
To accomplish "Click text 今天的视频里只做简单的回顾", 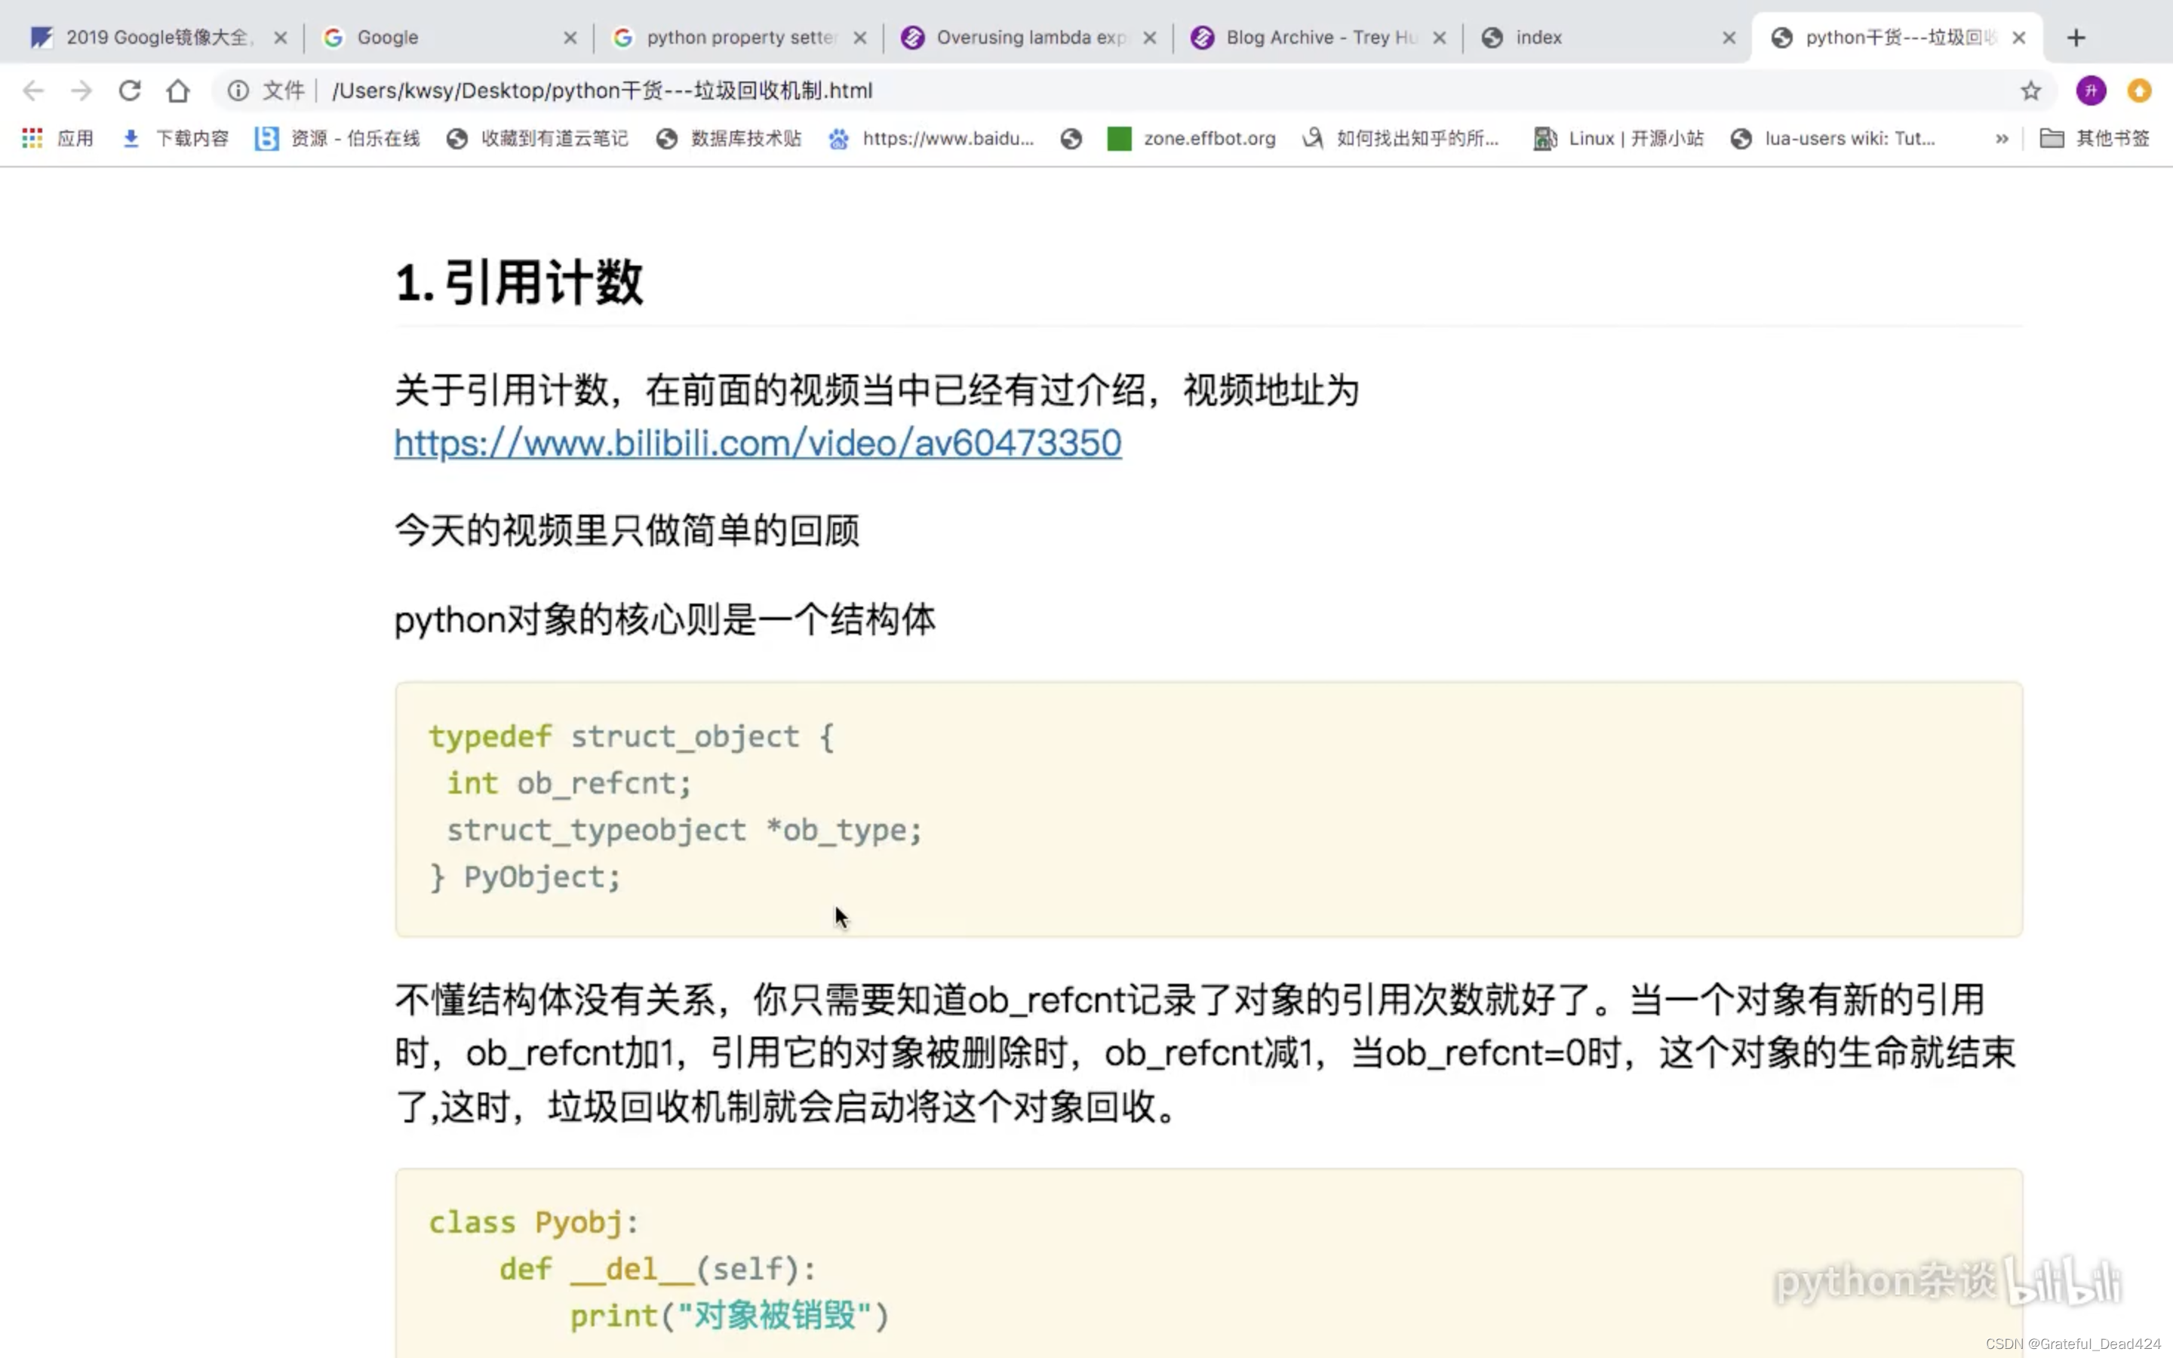I will (627, 530).
